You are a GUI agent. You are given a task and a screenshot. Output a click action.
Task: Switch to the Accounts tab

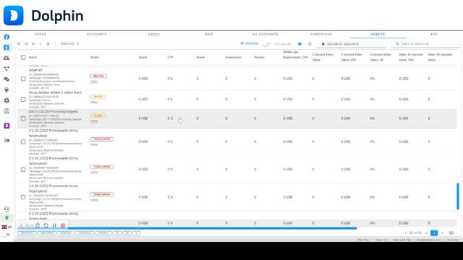coord(96,34)
